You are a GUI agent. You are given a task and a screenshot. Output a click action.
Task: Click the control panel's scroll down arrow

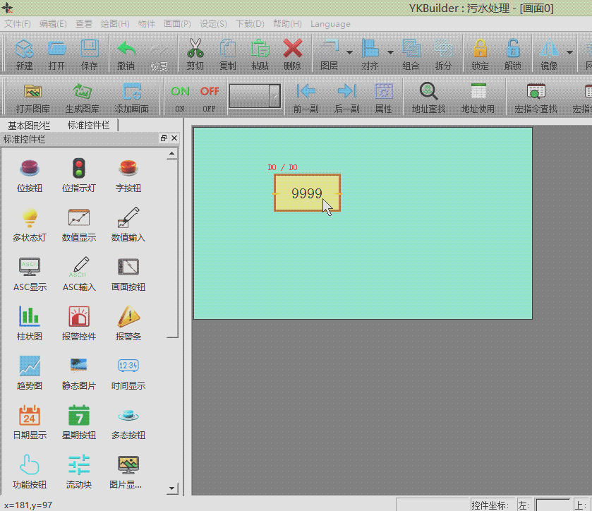click(171, 488)
